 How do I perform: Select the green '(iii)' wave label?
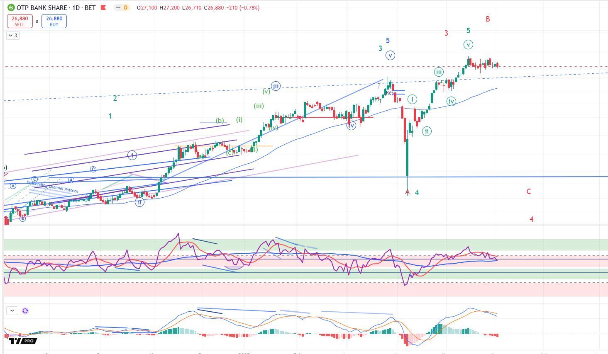[259, 106]
